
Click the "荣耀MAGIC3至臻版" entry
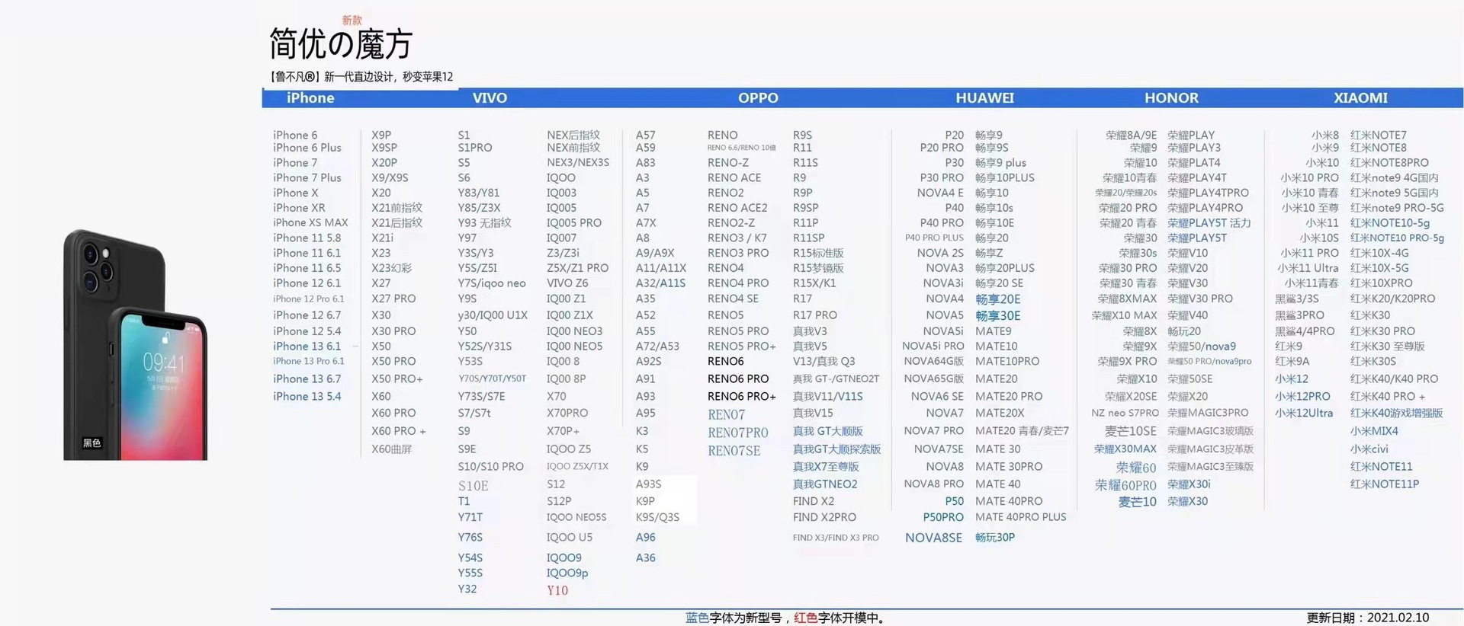[x=1210, y=466]
